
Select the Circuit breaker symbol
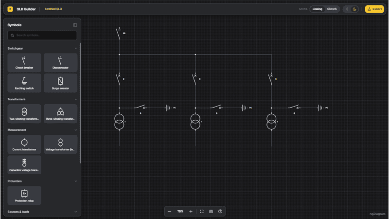(24, 63)
